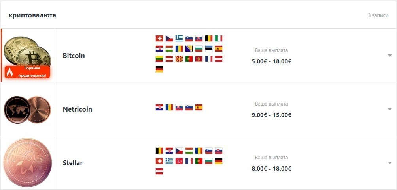Click the Stellar rocket coin thumbnail
This screenshot has width=397, height=190.
27,163
